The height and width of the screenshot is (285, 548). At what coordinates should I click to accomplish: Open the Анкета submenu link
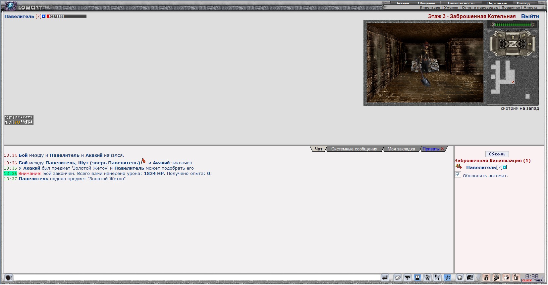[530, 7]
